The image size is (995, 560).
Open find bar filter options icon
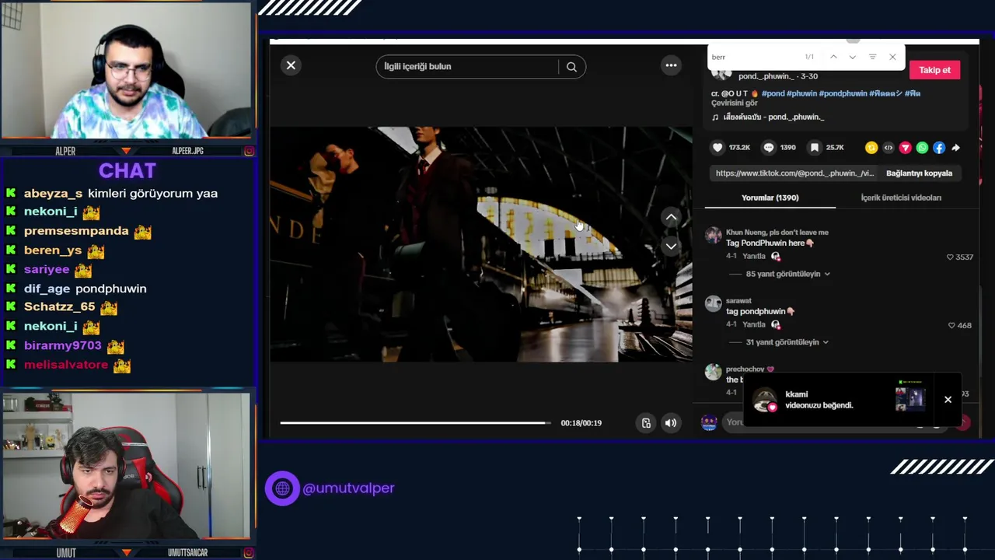[872, 57]
